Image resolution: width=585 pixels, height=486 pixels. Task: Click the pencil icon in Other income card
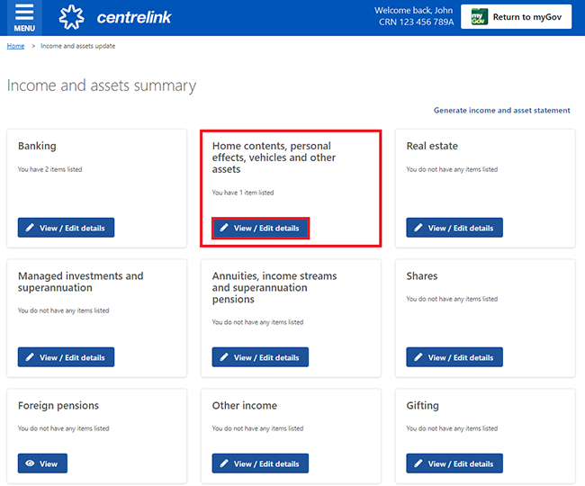tap(224, 463)
